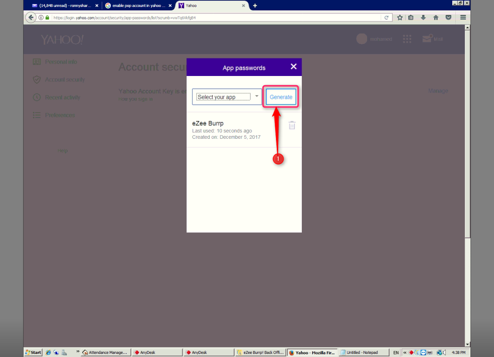494x357 pixels.
Task: Expand hidden system tray icons chevron
Action: (405, 353)
